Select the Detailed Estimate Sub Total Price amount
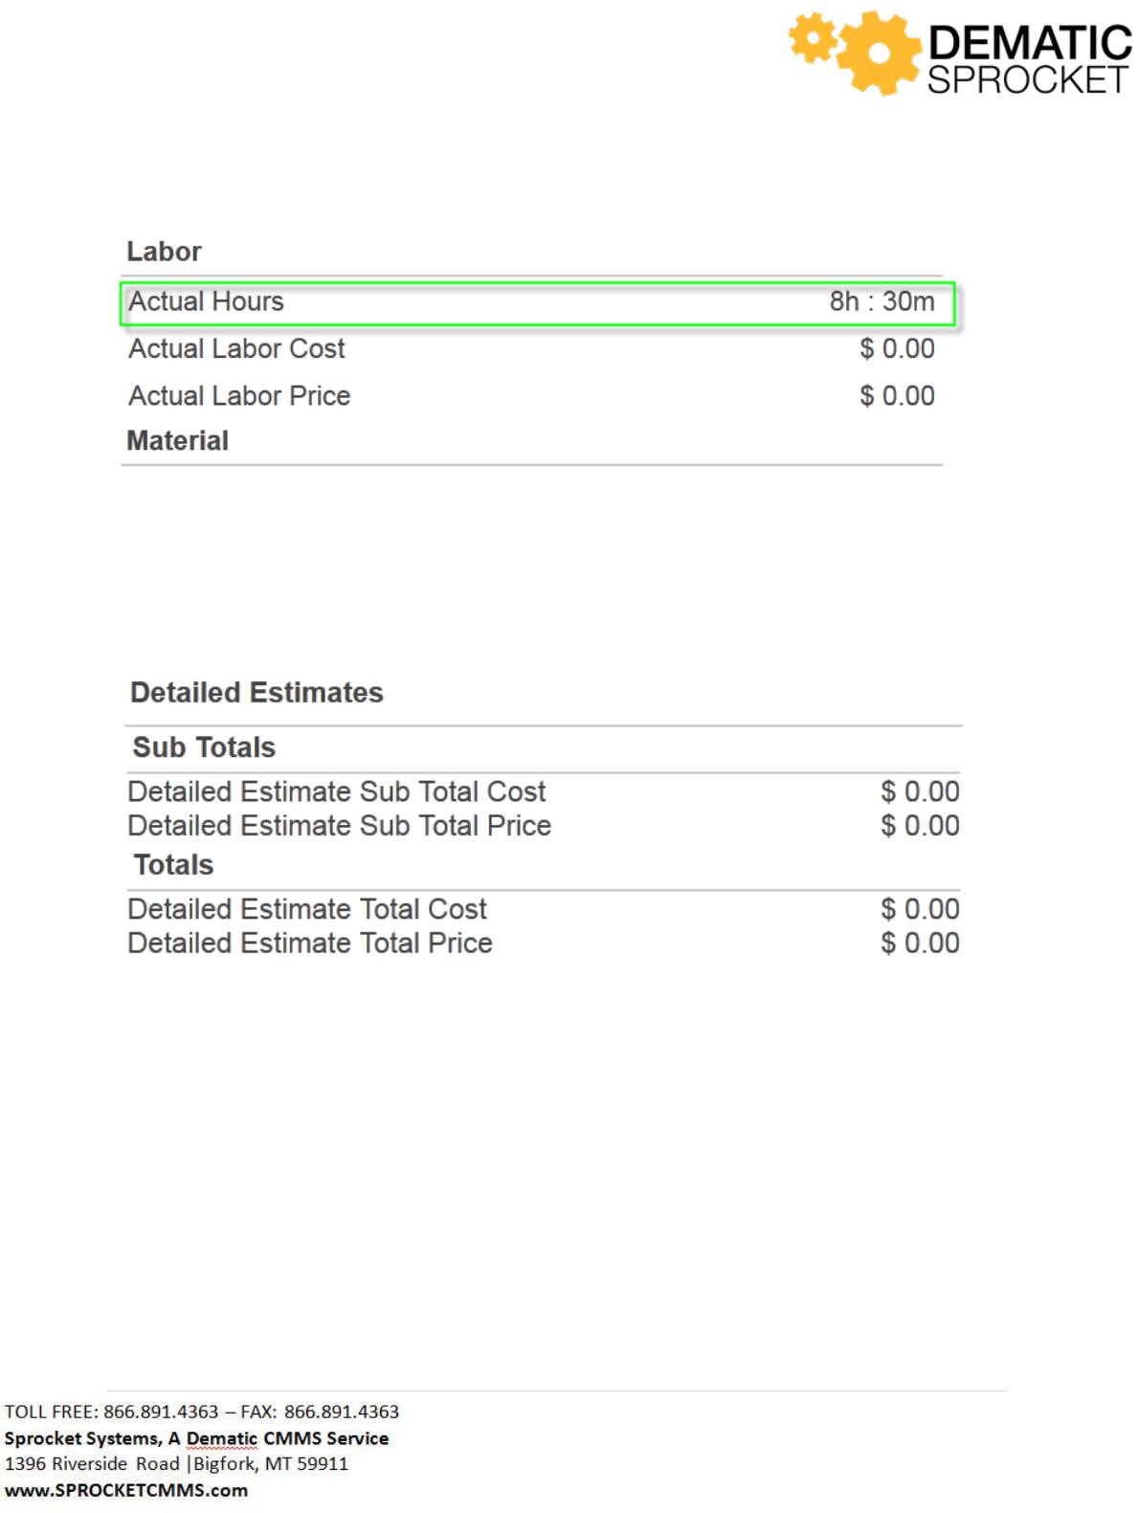Screen dimensions: 1139x1513 click(920, 826)
